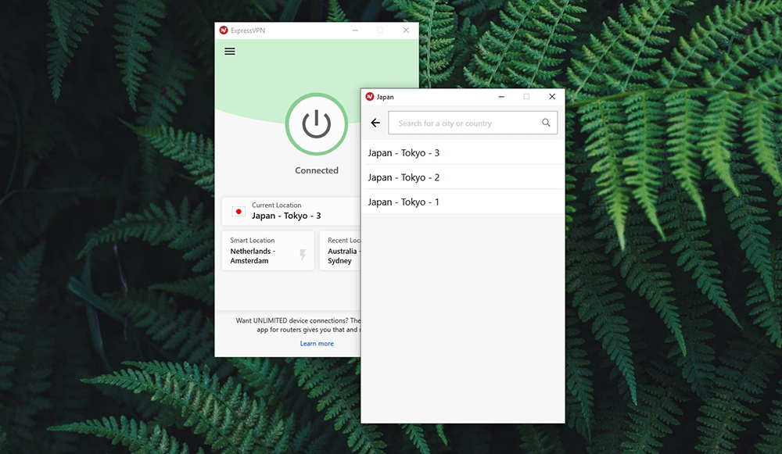Toggle the VPN power button
The height and width of the screenshot is (454, 782).
[x=316, y=124]
